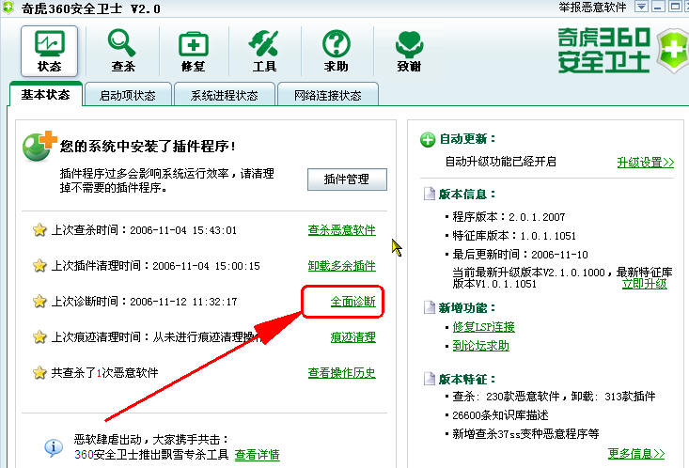Click star icon beside 上次诊断时间
Viewport: 689px width, 468px height.
pos(39,301)
